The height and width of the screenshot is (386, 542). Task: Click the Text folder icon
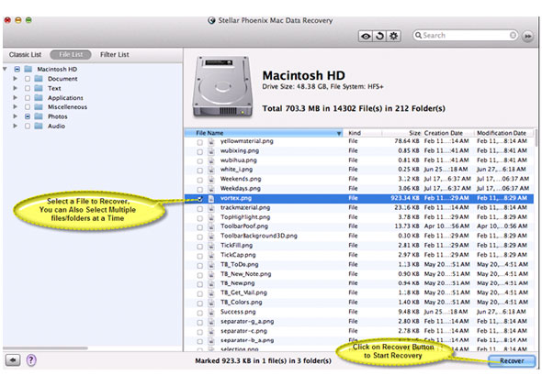39,88
